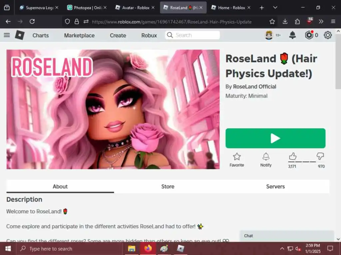Click the like-dislike ratio bar
341x255 pixels.
(306, 162)
